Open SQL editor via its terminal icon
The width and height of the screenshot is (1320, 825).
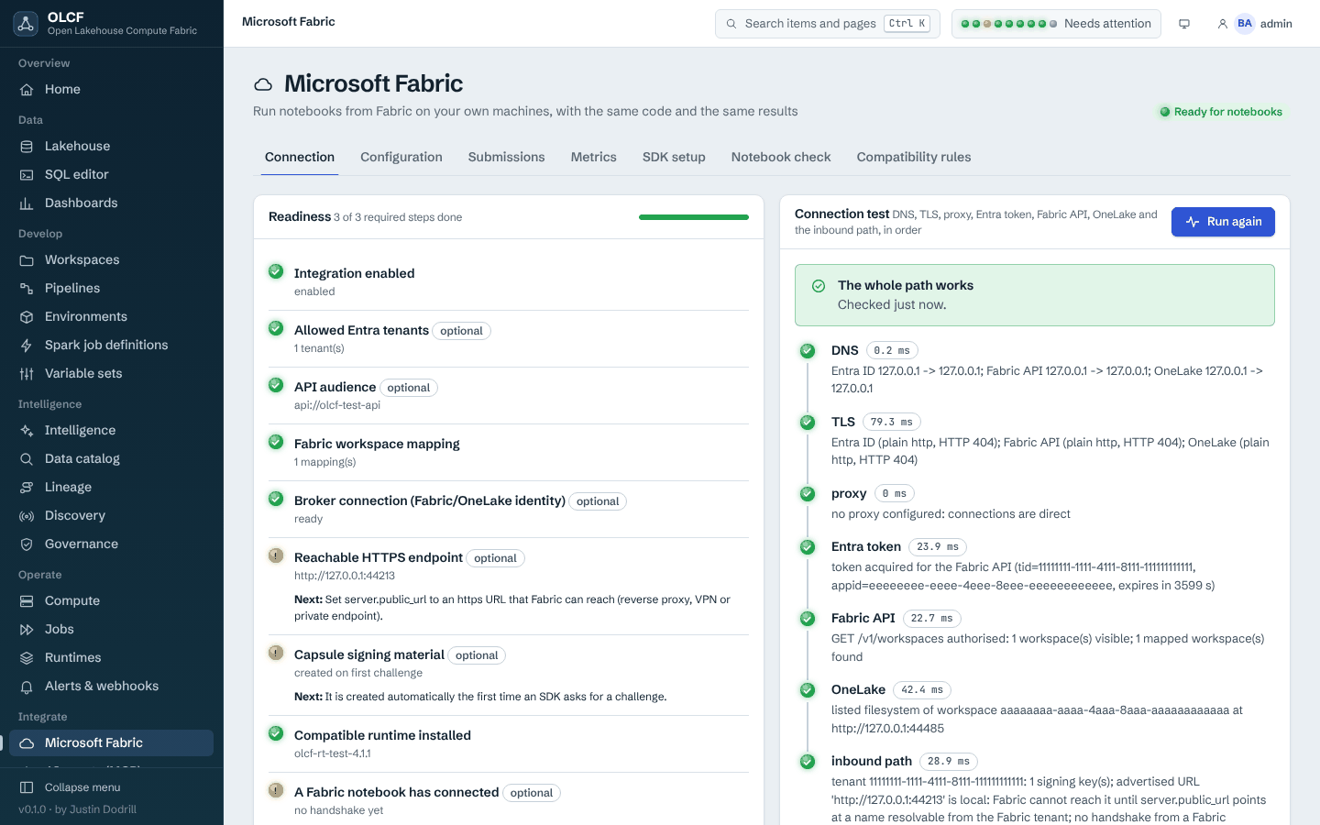(27, 175)
